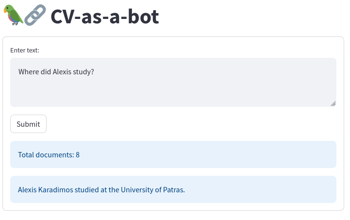Viewport: 350px width, 220px height.
Task: Click the "Enter text:" label
Action: click(25, 50)
